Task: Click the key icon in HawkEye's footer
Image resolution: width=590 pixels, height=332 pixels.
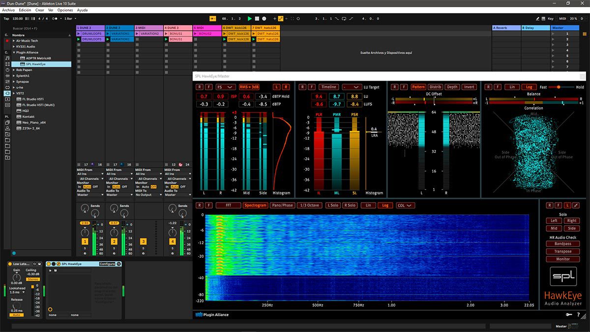Action: tap(569, 315)
